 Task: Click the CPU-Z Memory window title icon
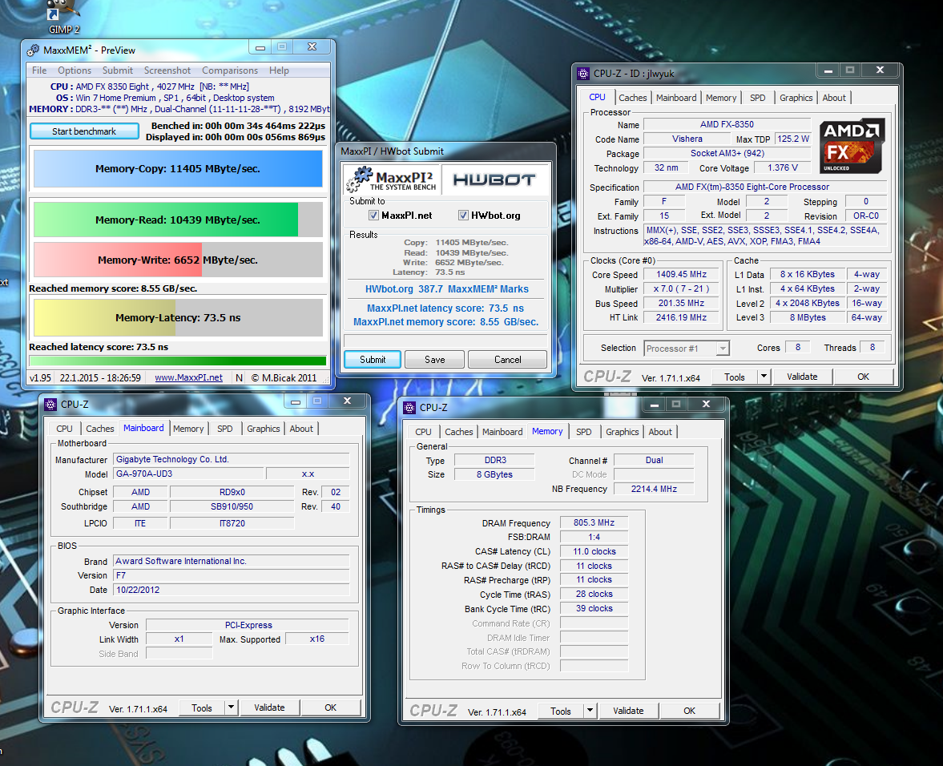(409, 408)
